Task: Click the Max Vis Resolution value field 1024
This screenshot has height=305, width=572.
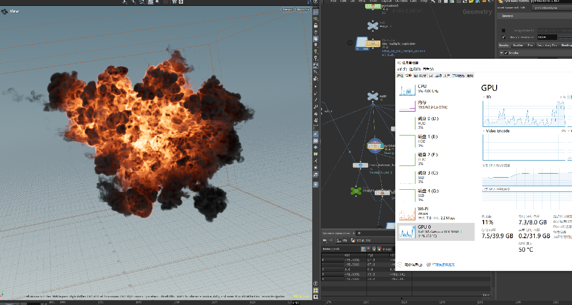Action: coord(547,37)
